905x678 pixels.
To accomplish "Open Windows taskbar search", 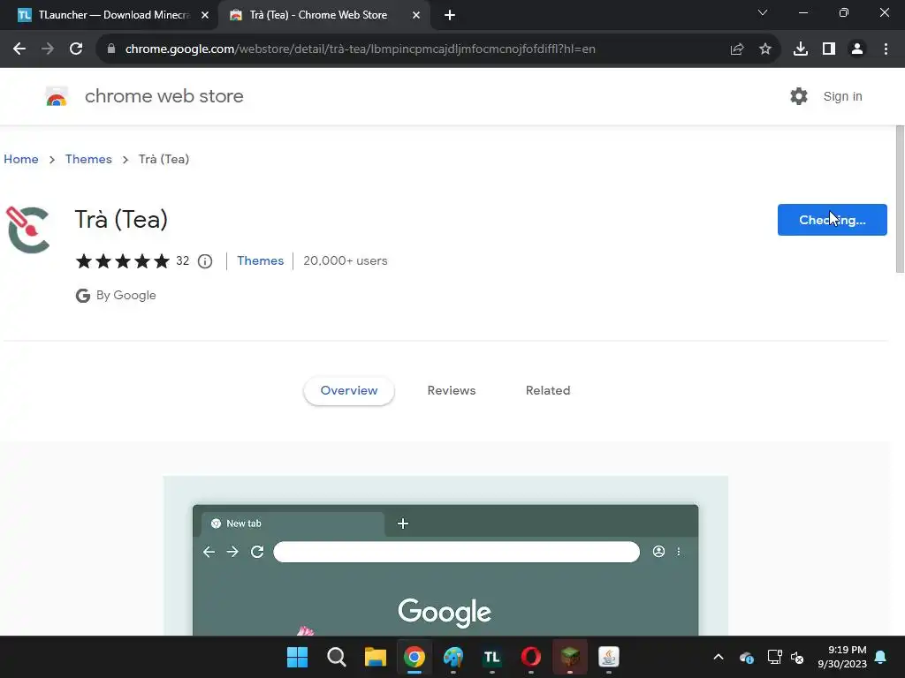I will tap(337, 657).
